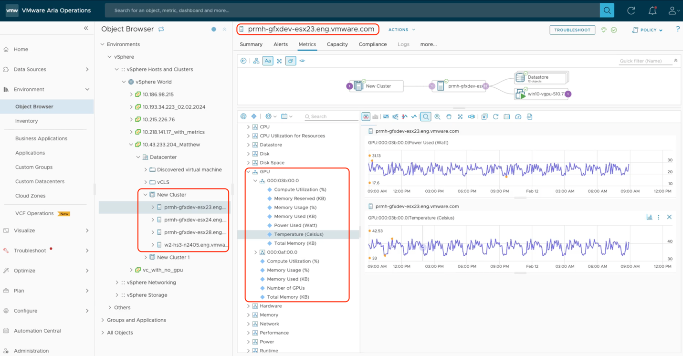Switch to the Summary tab
The image size is (683, 356).
click(251, 44)
